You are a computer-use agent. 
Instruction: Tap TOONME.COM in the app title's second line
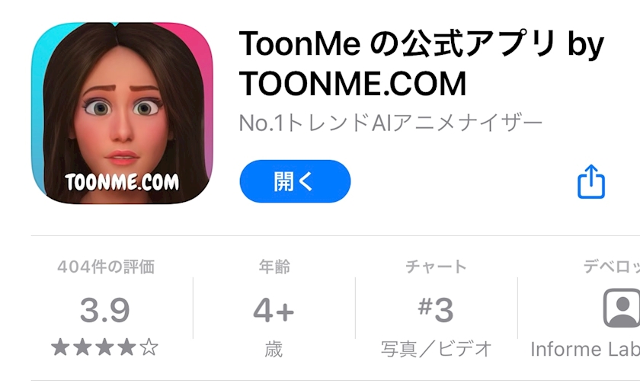[353, 84]
